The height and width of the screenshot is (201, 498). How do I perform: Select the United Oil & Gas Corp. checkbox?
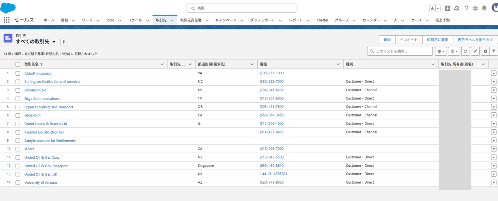coord(18,157)
